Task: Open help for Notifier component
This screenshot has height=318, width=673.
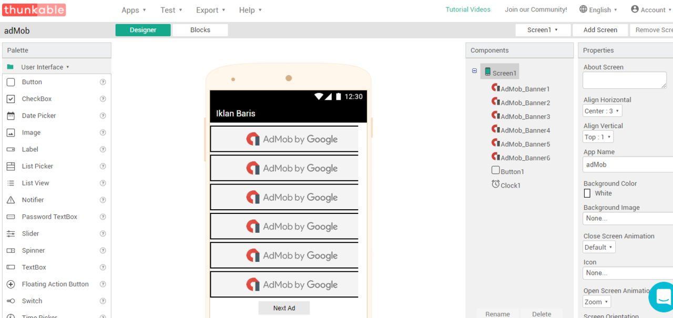Action: (103, 200)
